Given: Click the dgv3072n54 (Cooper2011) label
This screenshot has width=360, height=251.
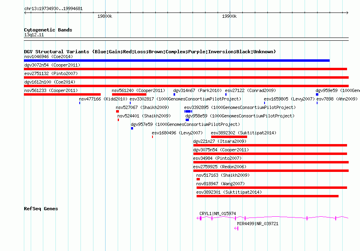Looking at the screenshot, I should [x=52, y=65].
